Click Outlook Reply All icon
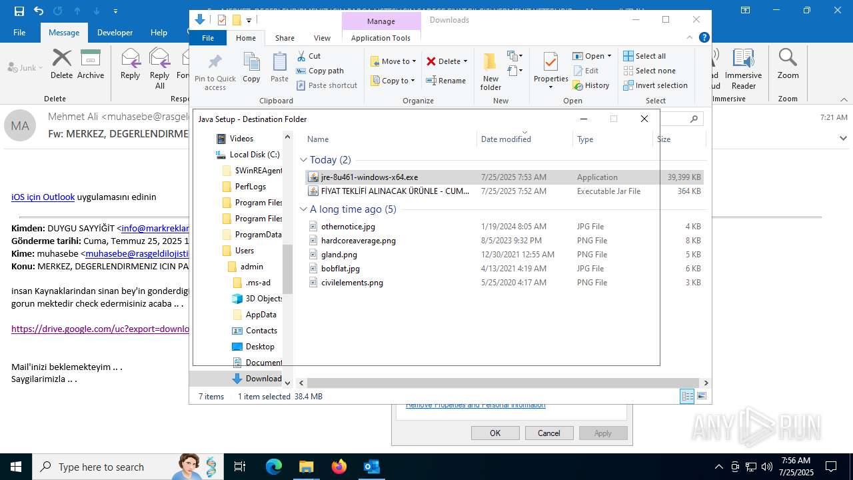 pos(159,58)
